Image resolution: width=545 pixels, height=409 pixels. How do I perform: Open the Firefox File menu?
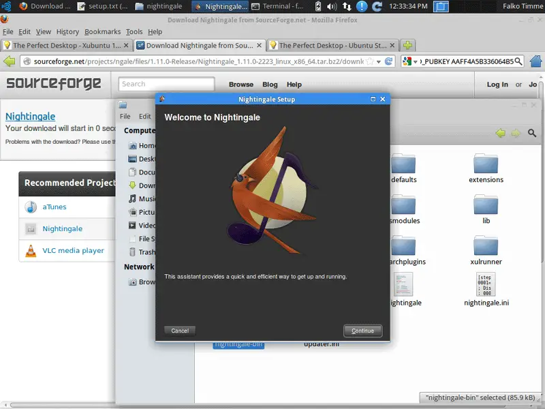click(x=7, y=31)
